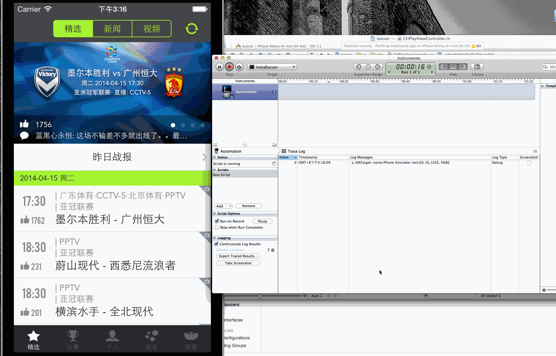Select New Script in the Scripts list
556x356 pixels.
(x=221, y=174)
